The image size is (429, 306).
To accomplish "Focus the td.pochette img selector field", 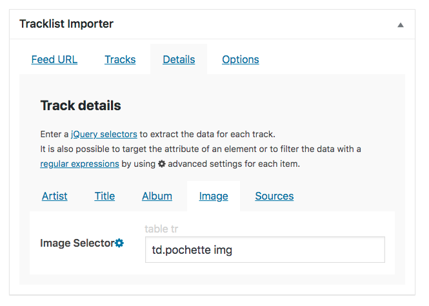I will click(264, 250).
